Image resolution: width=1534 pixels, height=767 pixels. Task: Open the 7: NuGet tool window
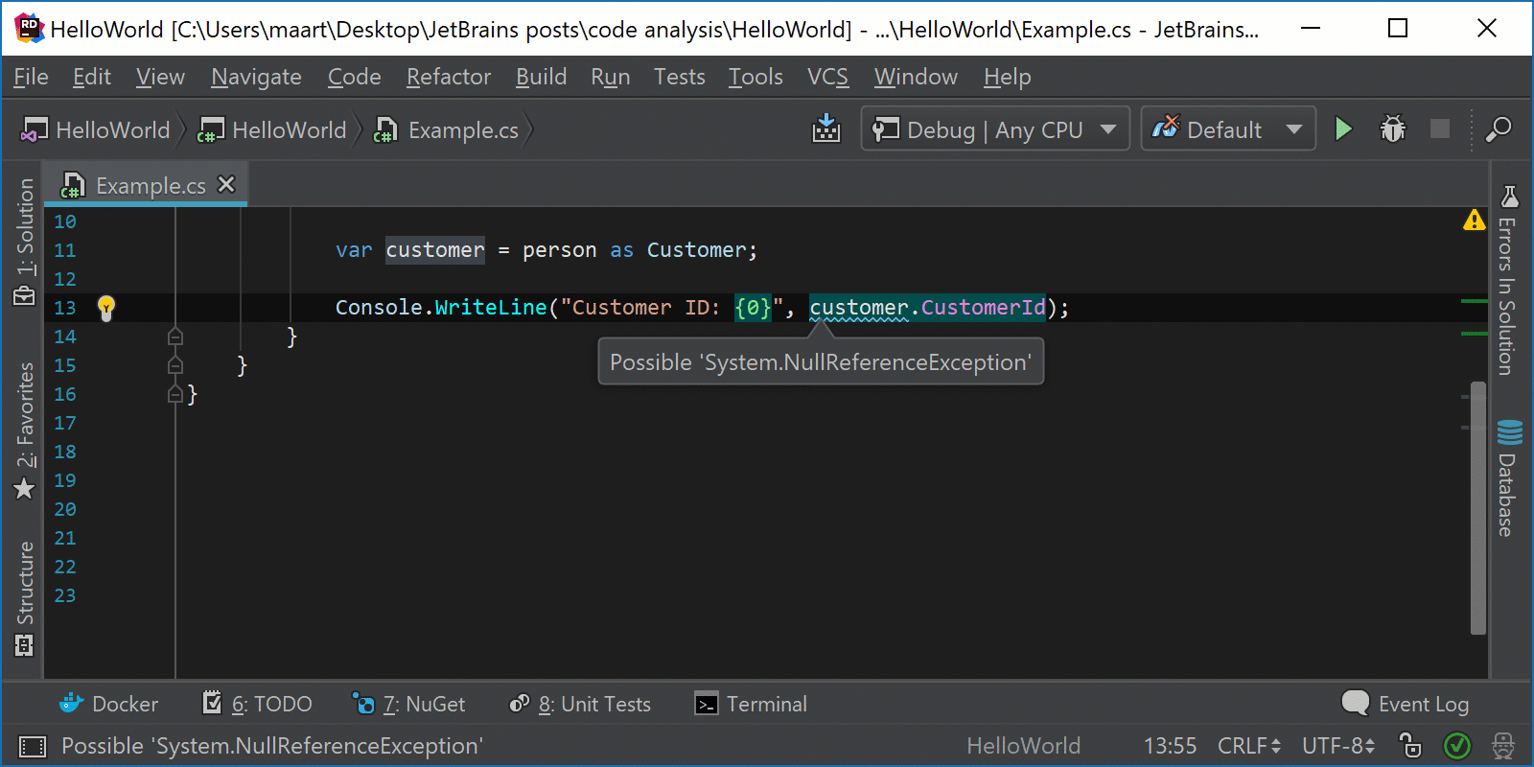click(x=408, y=704)
